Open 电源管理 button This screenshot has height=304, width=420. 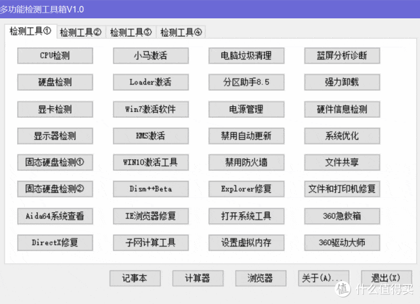click(x=247, y=109)
